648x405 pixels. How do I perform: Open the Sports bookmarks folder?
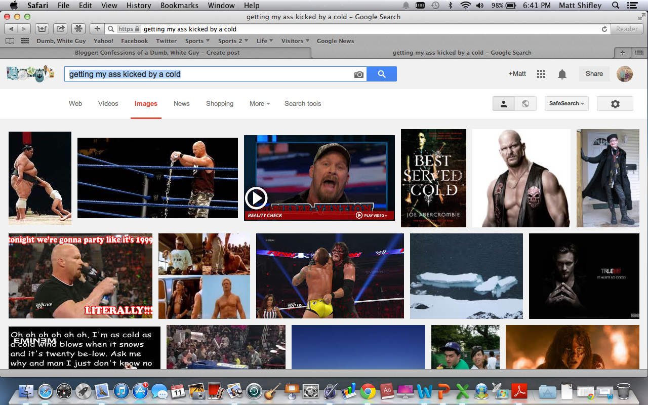coord(197,41)
